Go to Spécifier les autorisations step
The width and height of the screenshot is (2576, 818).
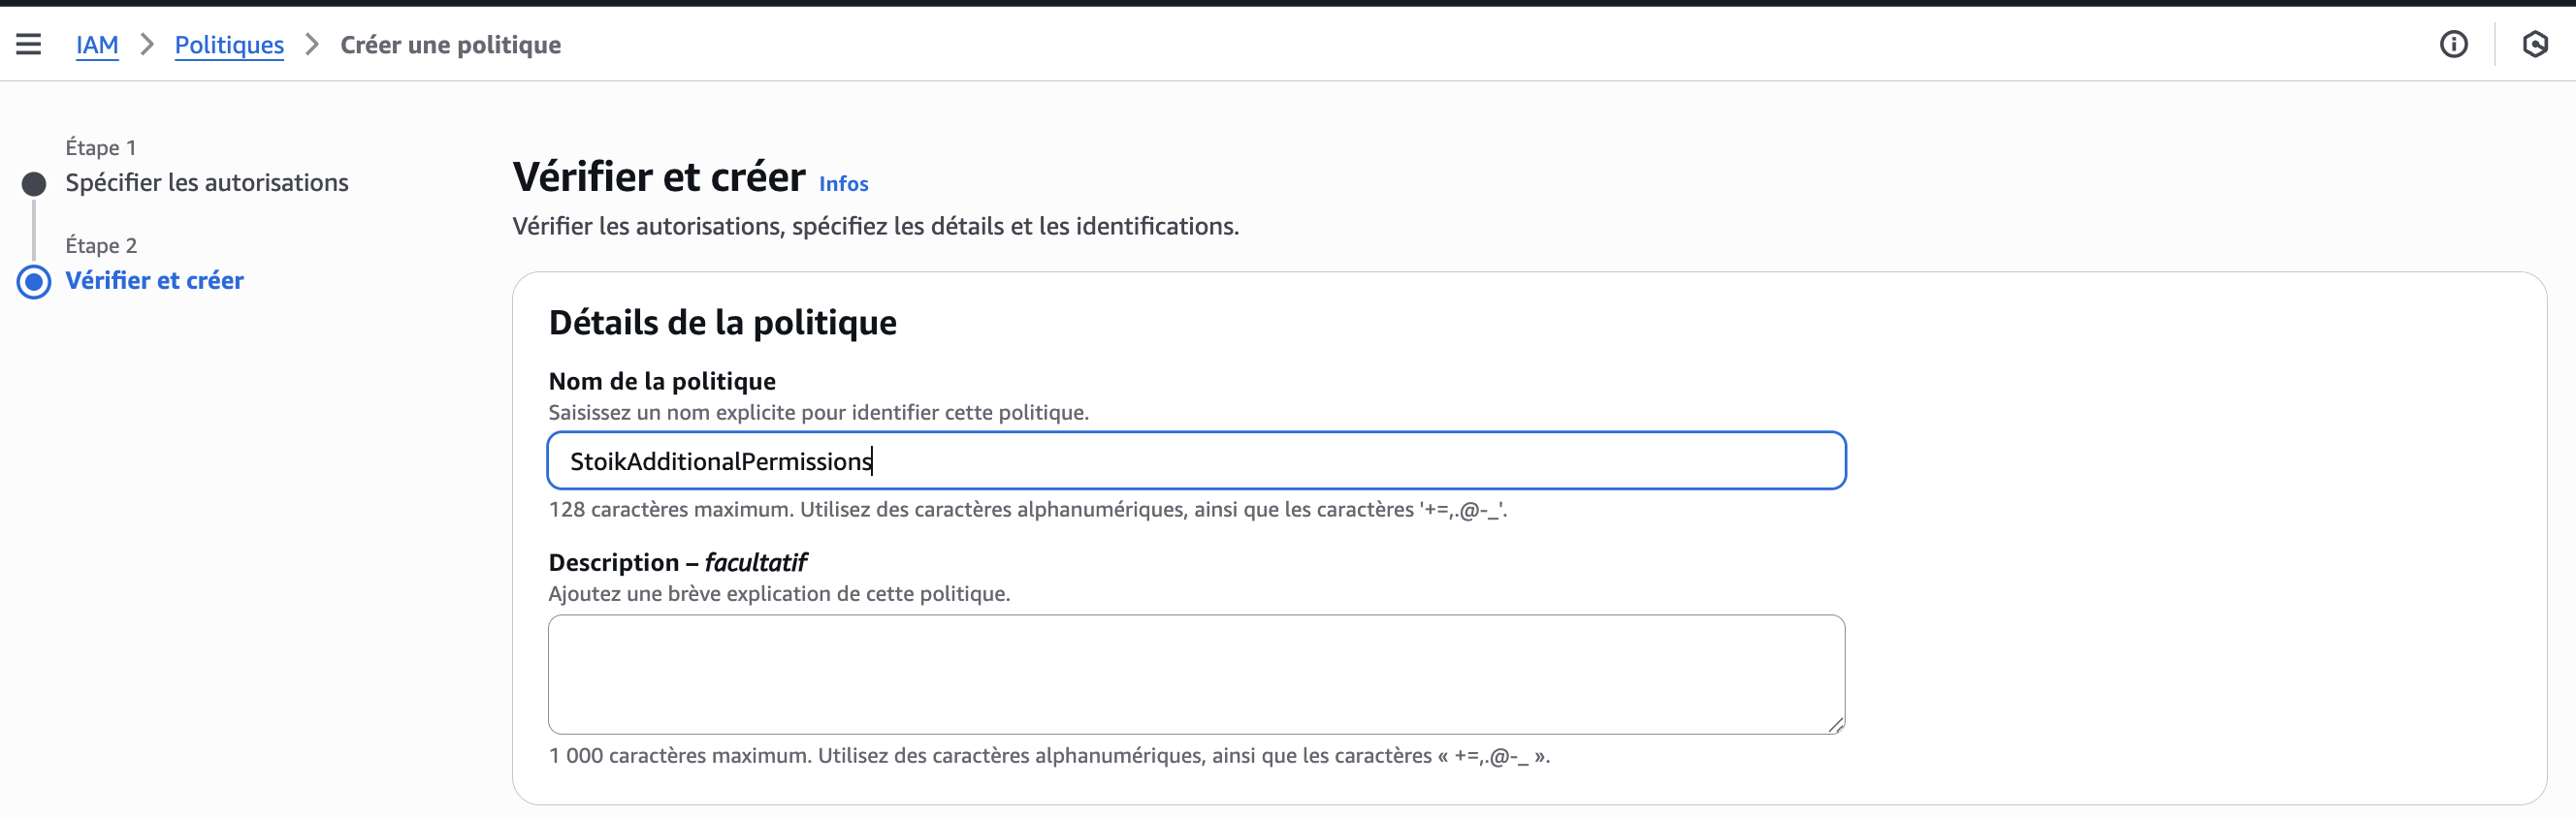[x=207, y=183]
